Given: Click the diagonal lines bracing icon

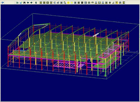Looking at the screenshot, I should [x=113, y=3].
